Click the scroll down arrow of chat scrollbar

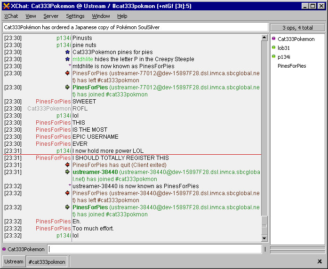[264, 238]
